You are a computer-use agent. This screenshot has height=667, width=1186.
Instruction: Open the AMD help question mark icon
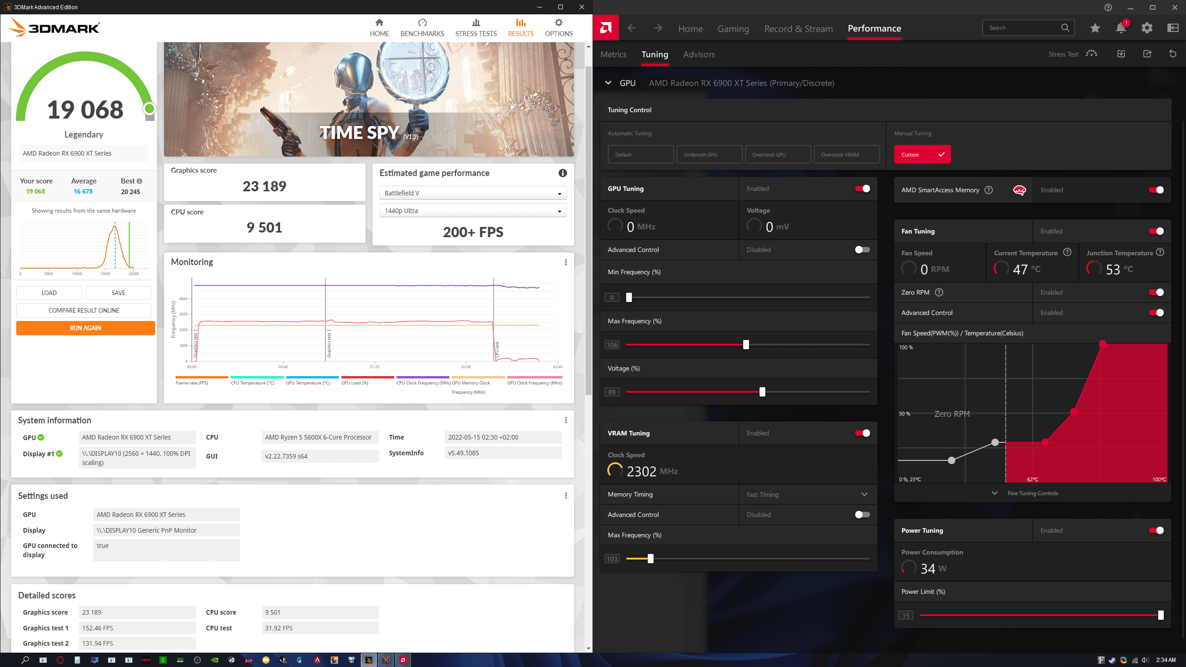[1108, 7]
